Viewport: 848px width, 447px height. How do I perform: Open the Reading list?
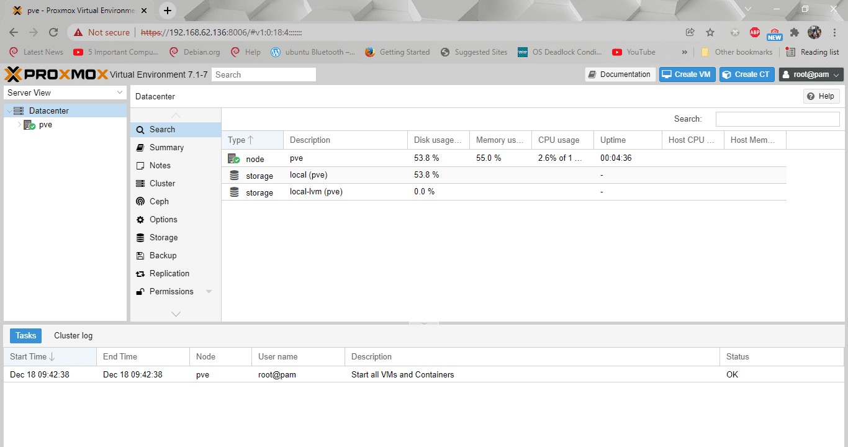(x=813, y=52)
